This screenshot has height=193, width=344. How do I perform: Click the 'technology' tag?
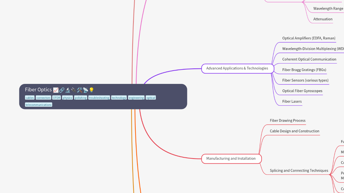(119, 98)
